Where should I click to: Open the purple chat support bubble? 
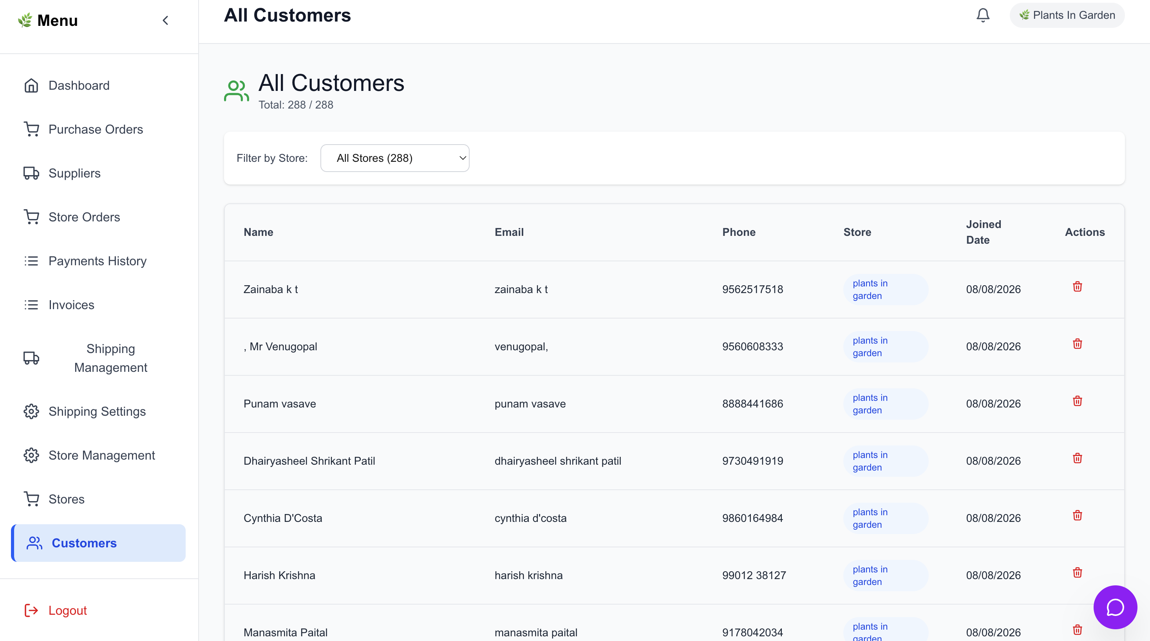tap(1115, 607)
